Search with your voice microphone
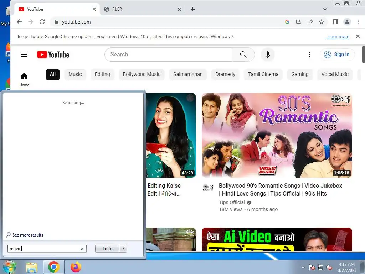This screenshot has height=274, width=365. (x=268, y=55)
